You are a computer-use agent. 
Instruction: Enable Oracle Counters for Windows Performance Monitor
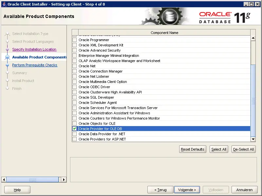tap(75, 118)
